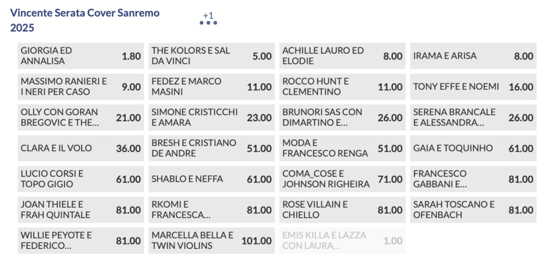The height and width of the screenshot is (265, 555).
Task: Select Massimo Ranieri e I Neri Per Caso
Action: 81,87
